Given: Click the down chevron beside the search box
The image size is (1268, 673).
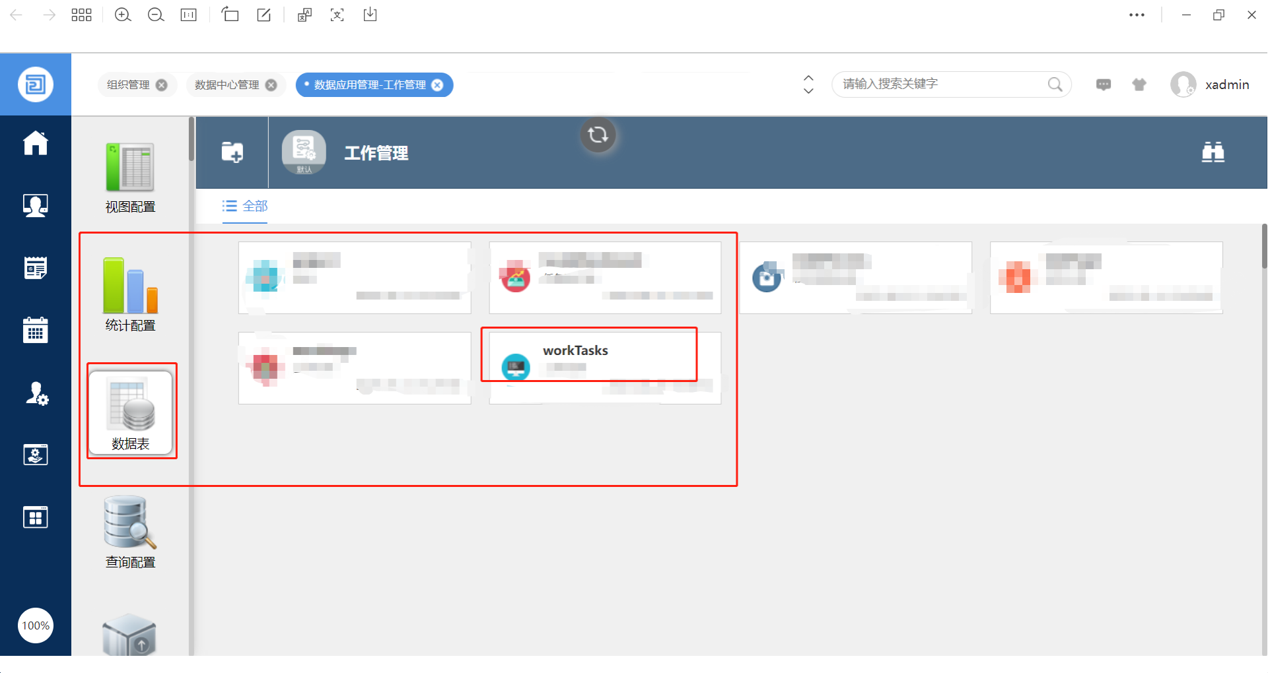Looking at the screenshot, I should (808, 91).
